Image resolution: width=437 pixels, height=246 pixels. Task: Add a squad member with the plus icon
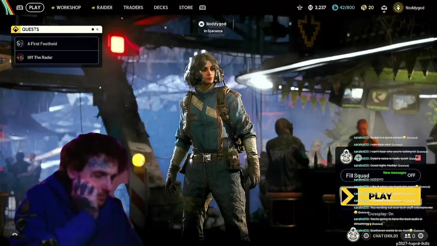point(358,158)
